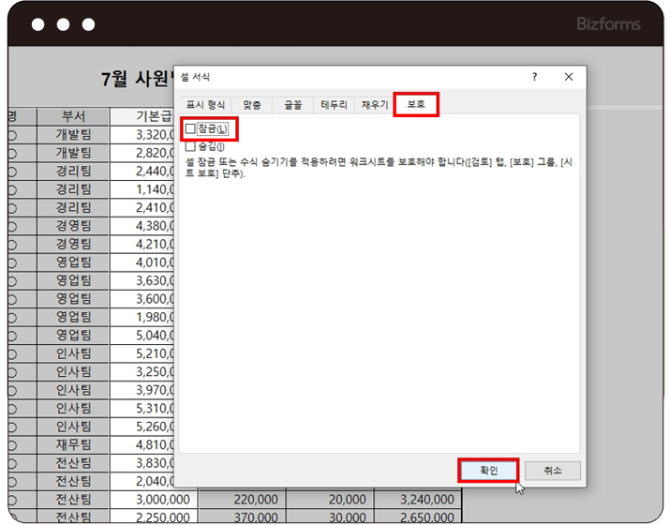Viewport: 670px width, 525px height.
Task: Select the 재무팀 cell
Action: [73, 444]
